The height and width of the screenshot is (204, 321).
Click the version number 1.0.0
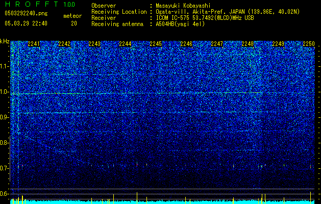tap(69, 4)
